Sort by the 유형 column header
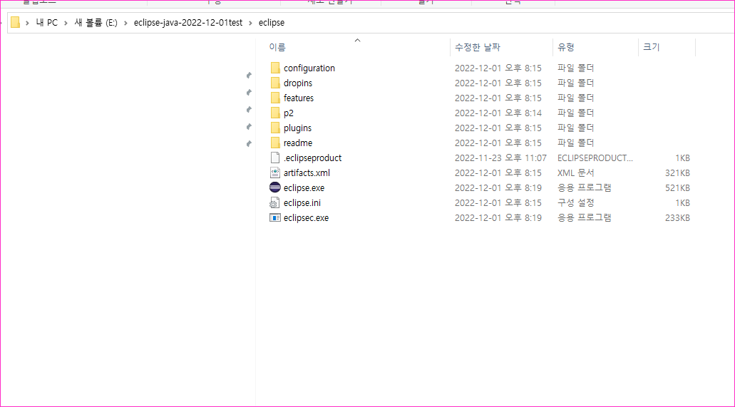Viewport: 735px width, 407px height. tap(566, 47)
